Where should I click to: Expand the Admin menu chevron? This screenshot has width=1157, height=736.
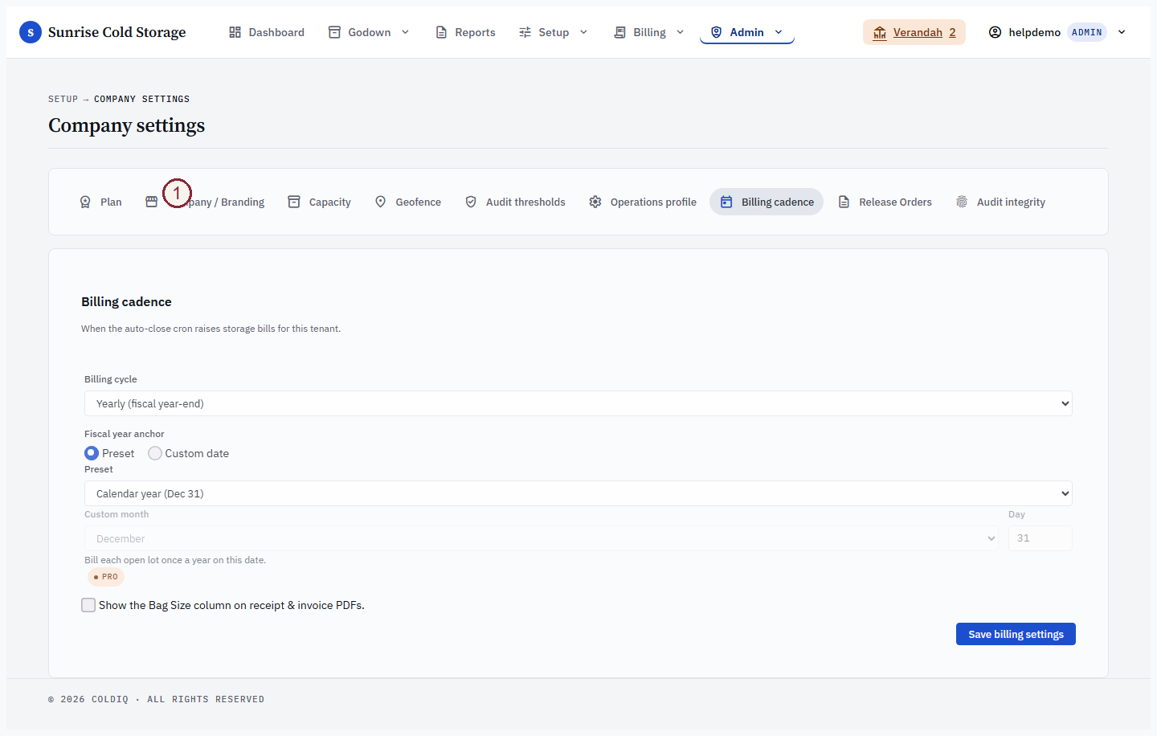(779, 32)
